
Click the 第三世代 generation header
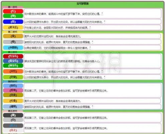click(x=13, y=52)
